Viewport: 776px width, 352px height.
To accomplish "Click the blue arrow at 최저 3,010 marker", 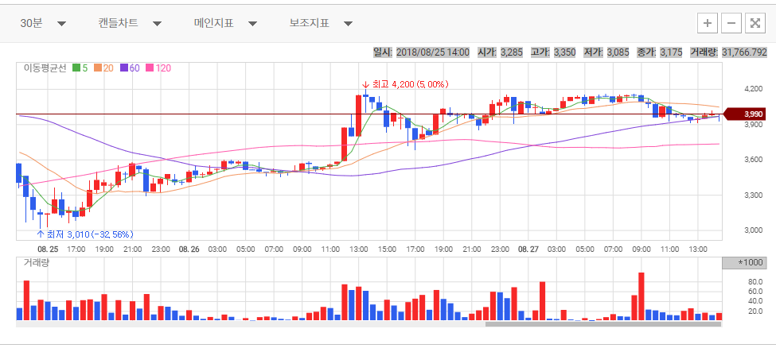I will tap(40, 234).
